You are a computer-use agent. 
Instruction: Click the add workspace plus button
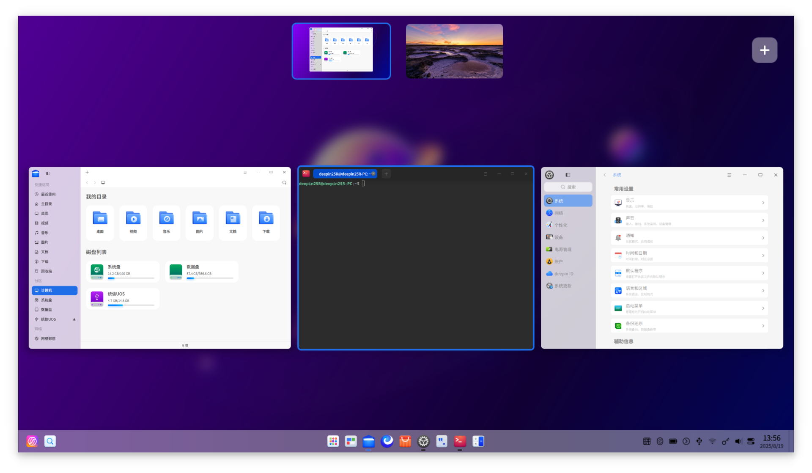[764, 50]
